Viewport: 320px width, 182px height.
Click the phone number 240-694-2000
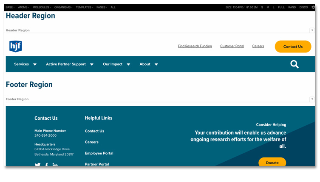click(x=45, y=135)
